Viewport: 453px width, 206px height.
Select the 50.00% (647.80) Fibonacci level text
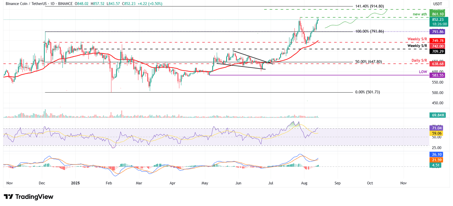[369, 62]
